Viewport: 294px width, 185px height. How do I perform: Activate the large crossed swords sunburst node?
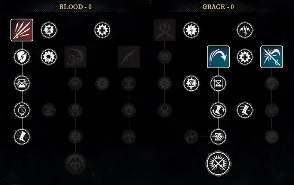click(x=218, y=163)
